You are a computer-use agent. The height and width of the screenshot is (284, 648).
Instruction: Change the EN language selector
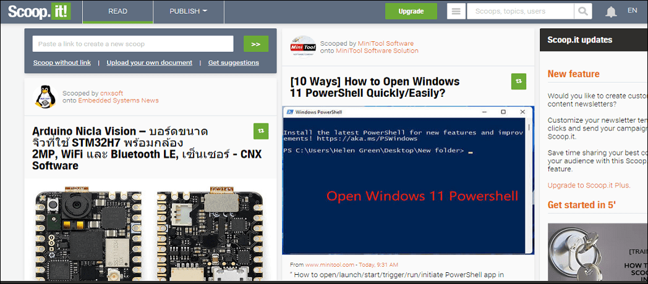pos(633,10)
